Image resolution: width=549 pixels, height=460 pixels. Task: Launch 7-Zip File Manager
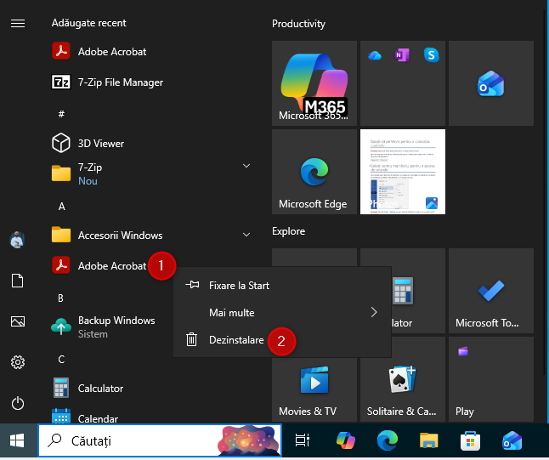[120, 82]
